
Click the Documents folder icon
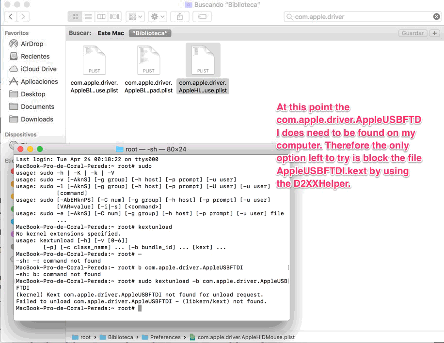[x=14, y=106]
